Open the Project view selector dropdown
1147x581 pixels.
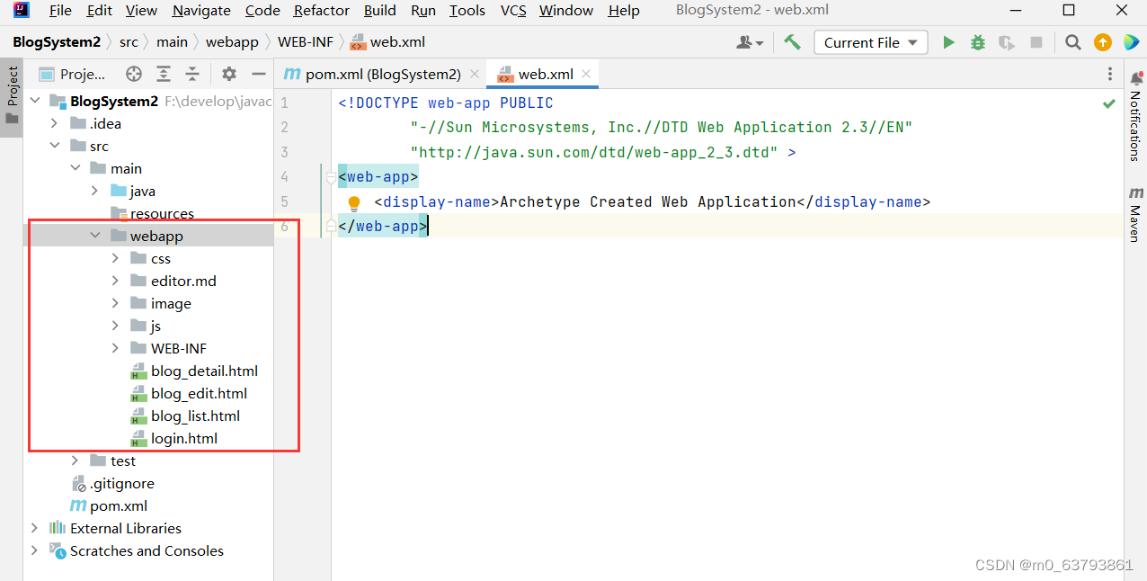point(74,74)
